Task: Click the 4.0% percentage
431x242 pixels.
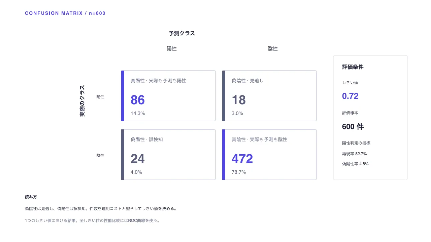Action: 136,172
